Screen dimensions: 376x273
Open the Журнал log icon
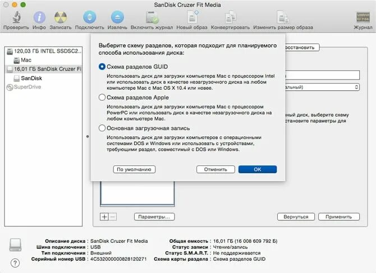pos(363,17)
